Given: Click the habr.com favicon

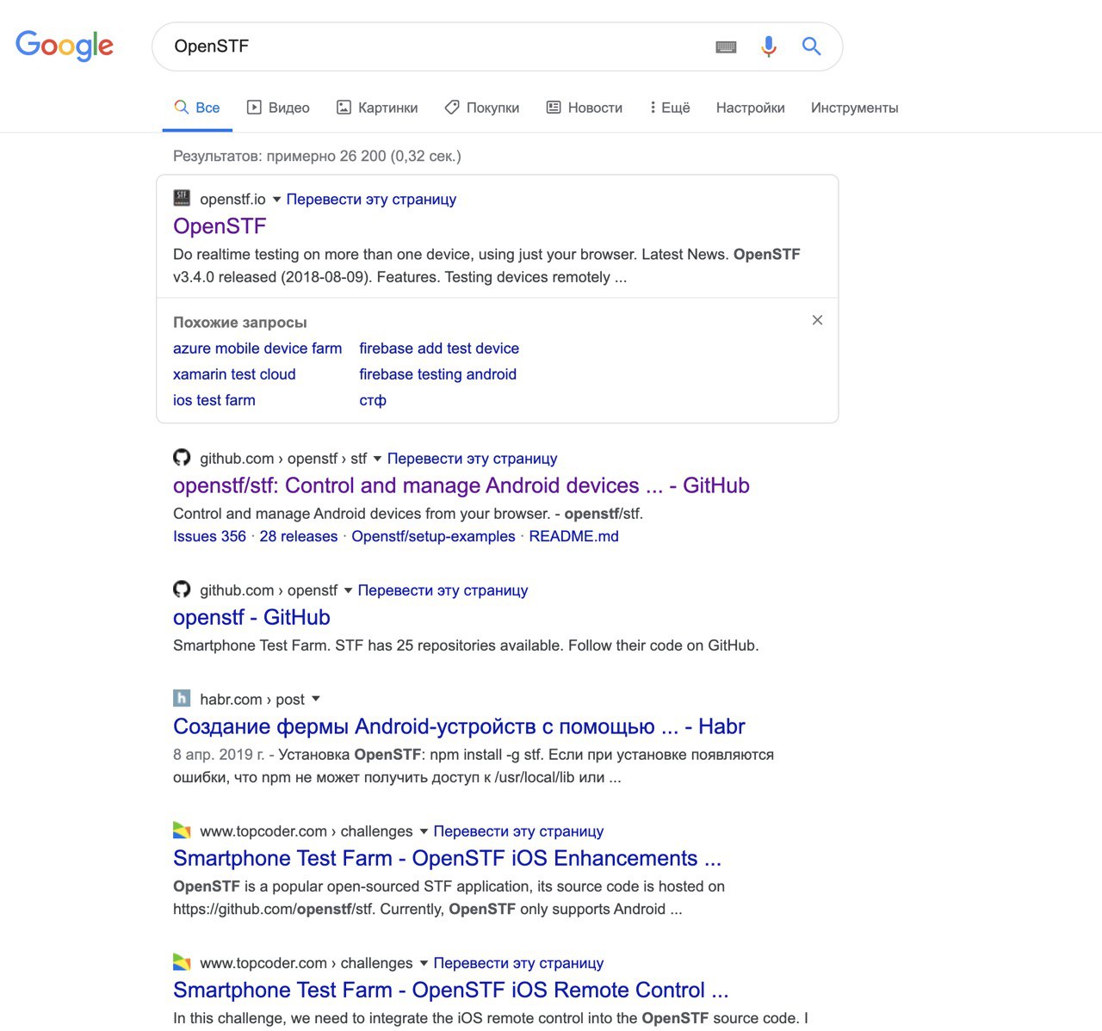Looking at the screenshot, I should pos(182,698).
